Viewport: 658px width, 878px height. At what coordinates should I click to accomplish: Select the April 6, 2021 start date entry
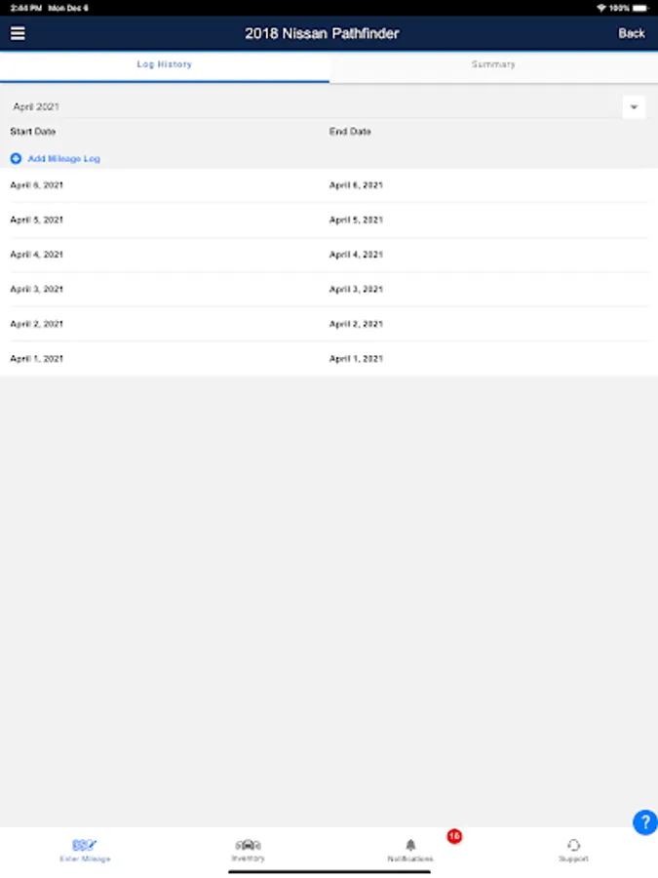click(36, 185)
